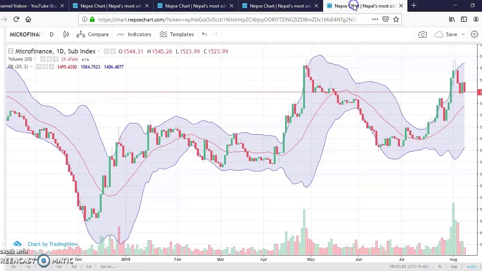Open the Firefox library icon
Image resolution: width=482 pixels, height=271 pixels.
click(x=452, y=19)
